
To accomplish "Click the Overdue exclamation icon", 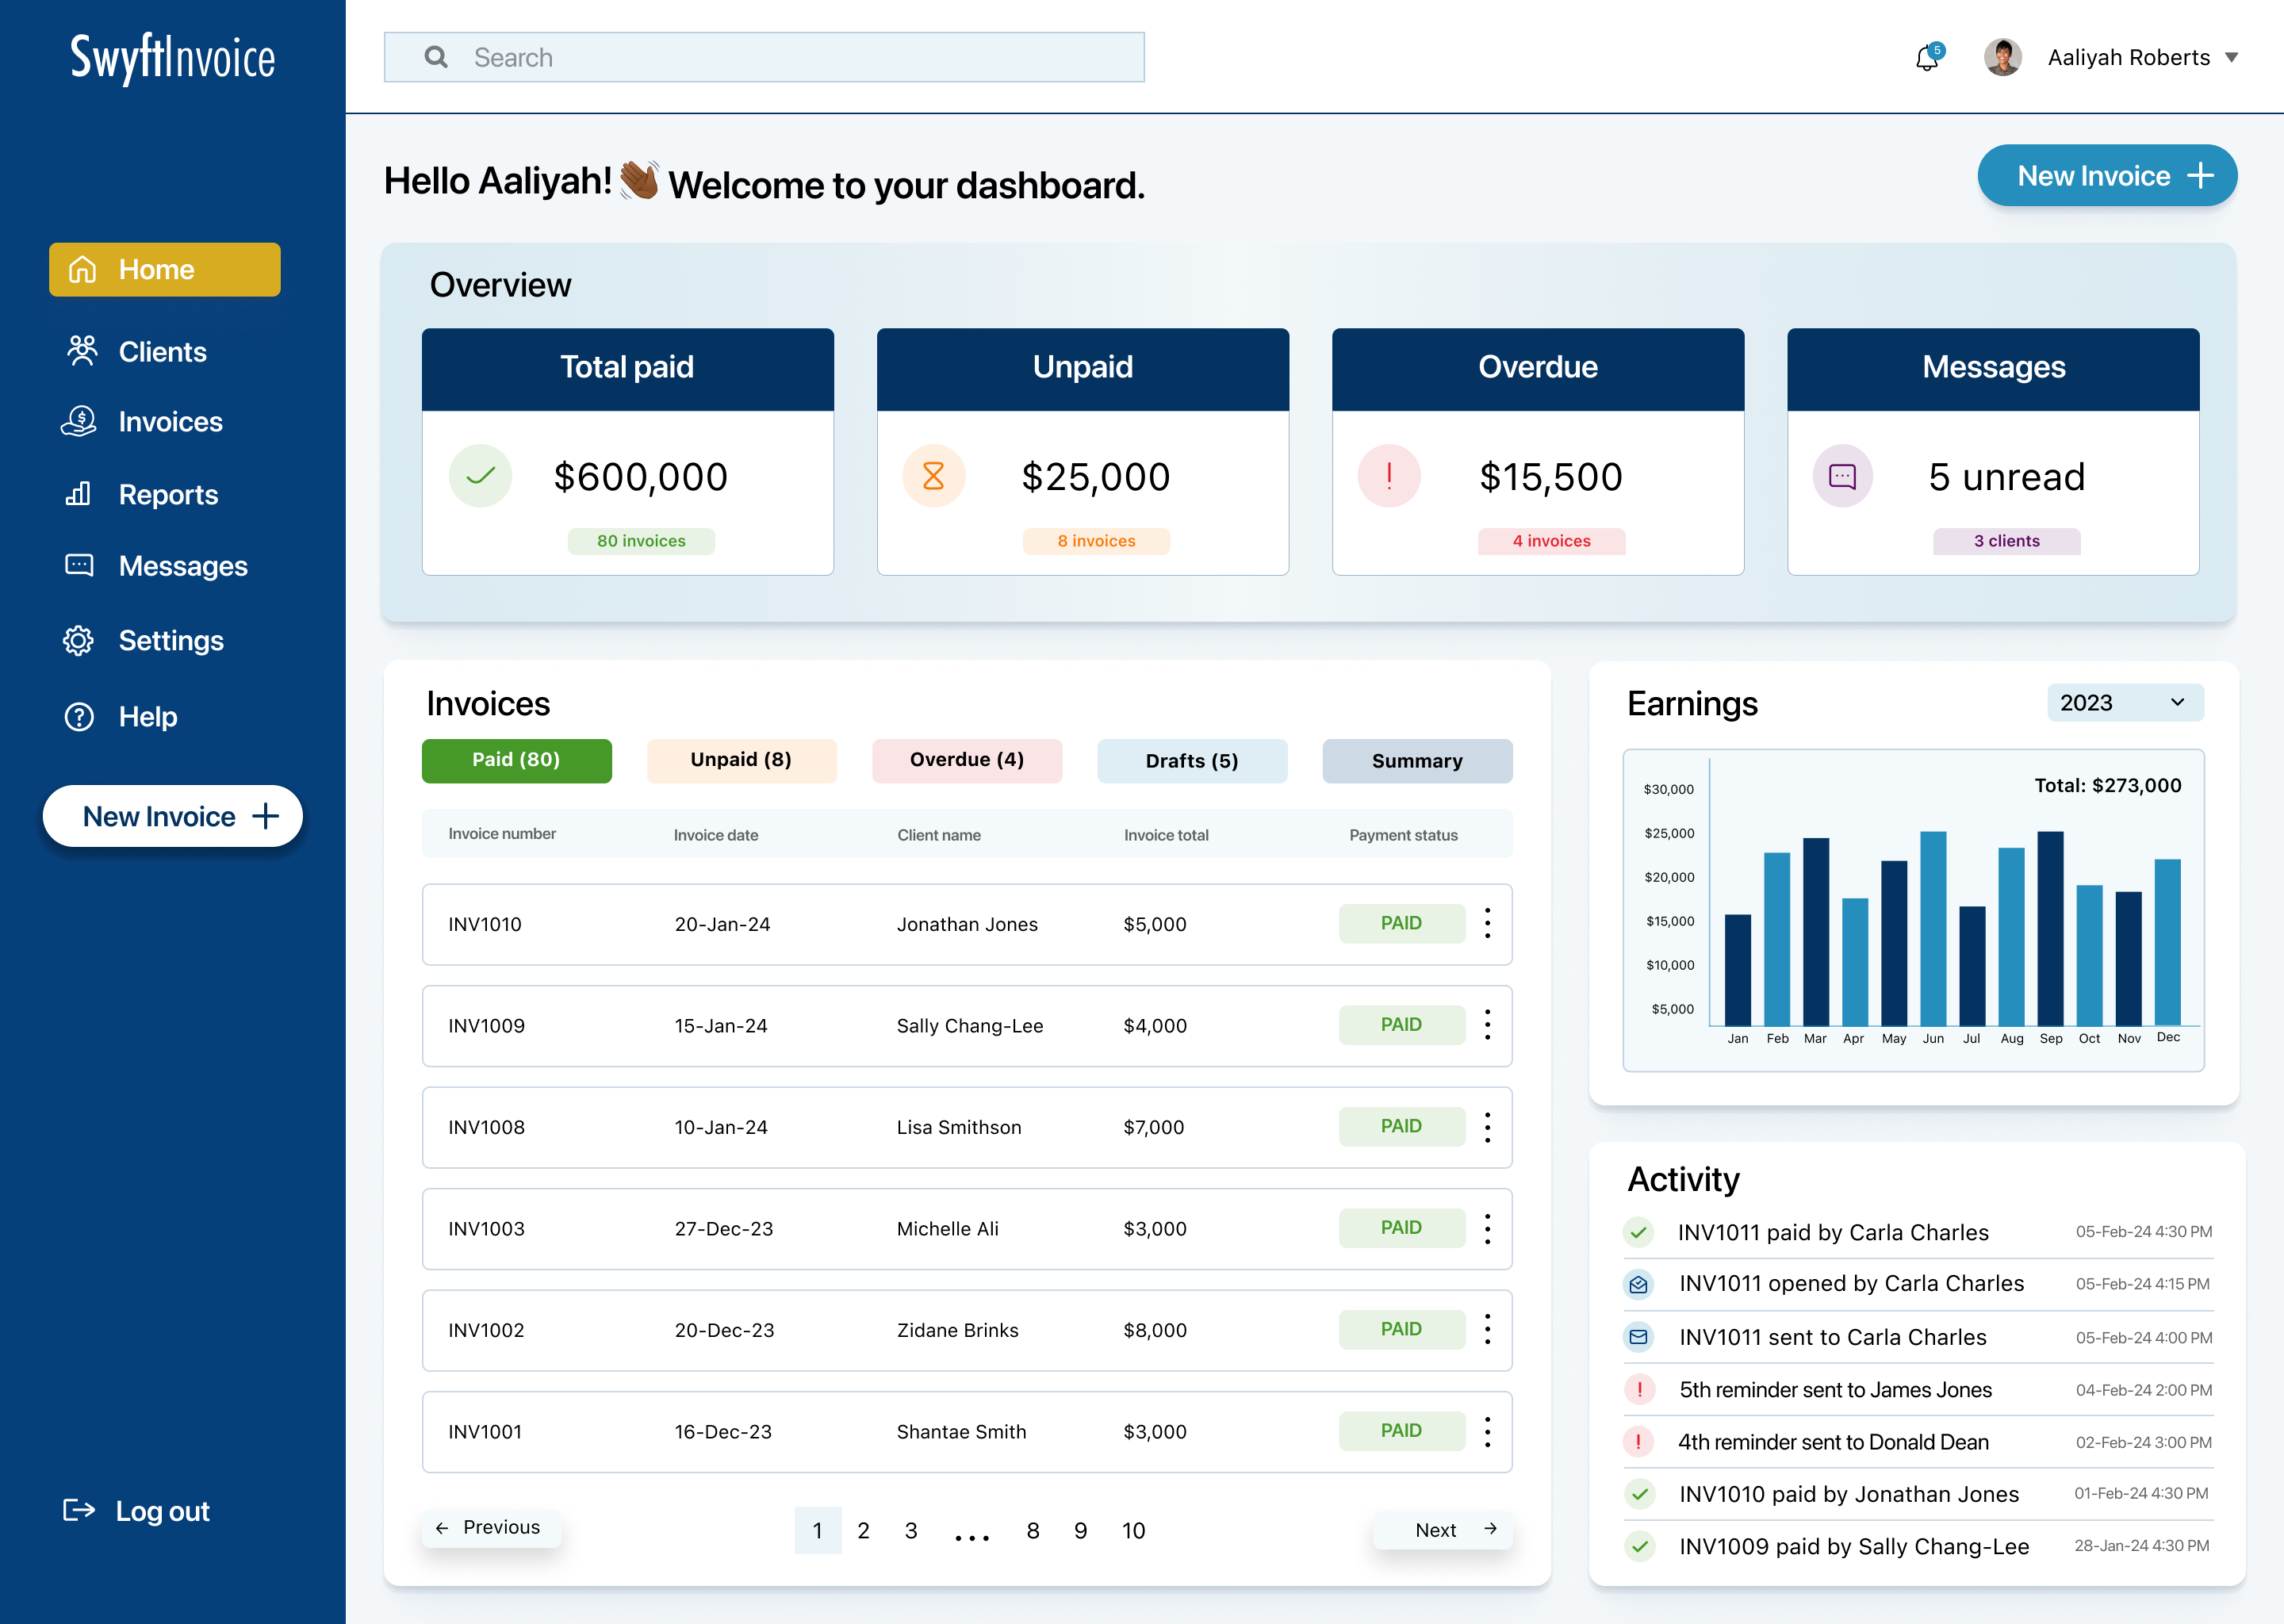I will tap(1389, 476).
